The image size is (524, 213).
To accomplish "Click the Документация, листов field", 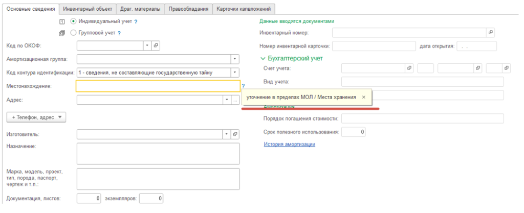I will 89,198.
